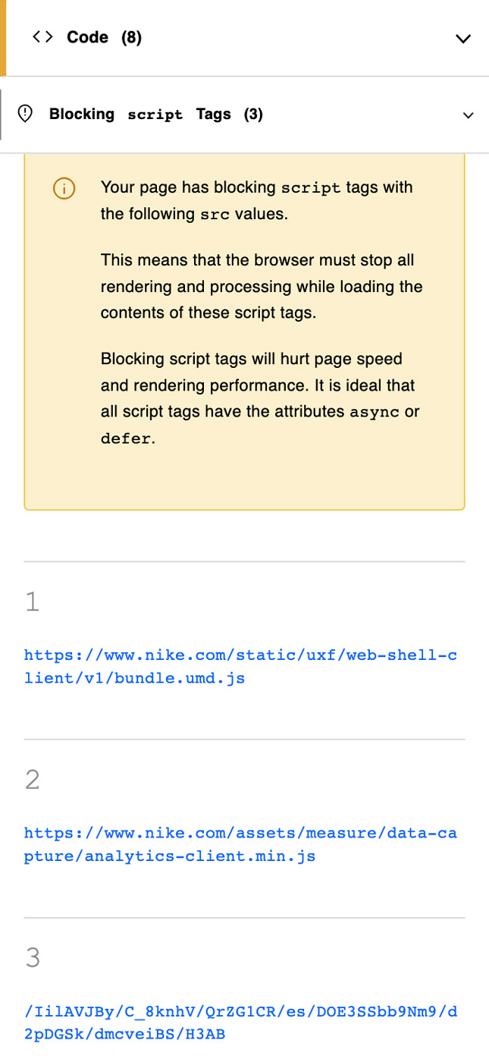Click the "src" code word in notice
Image resolution: width=489 pixels, height=1062 pixels.
tap(215, 215)
